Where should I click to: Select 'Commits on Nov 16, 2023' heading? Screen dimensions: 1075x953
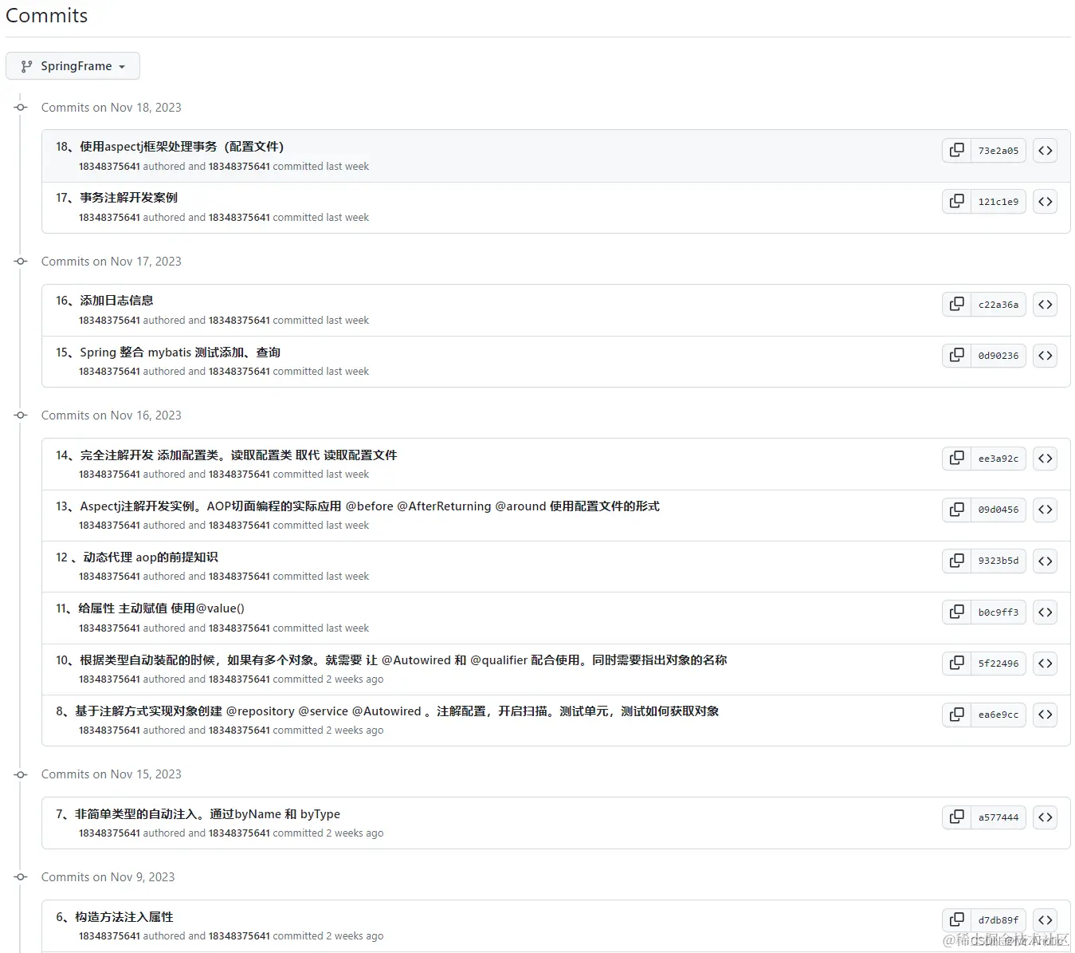coord(112,415)
